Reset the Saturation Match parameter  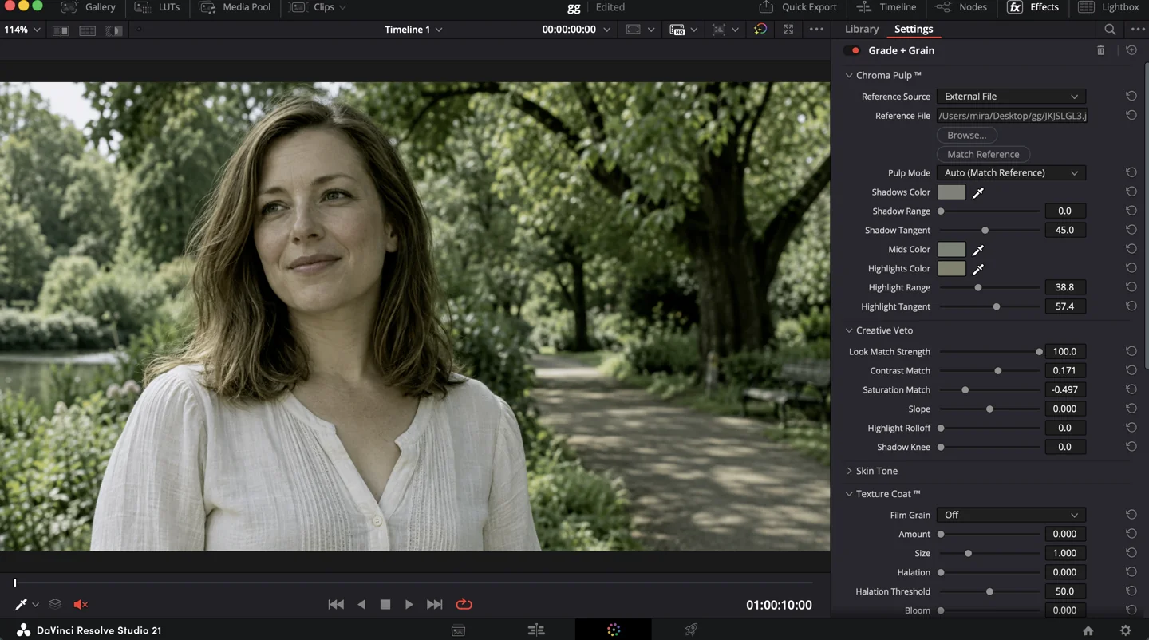pos(1131,389)
